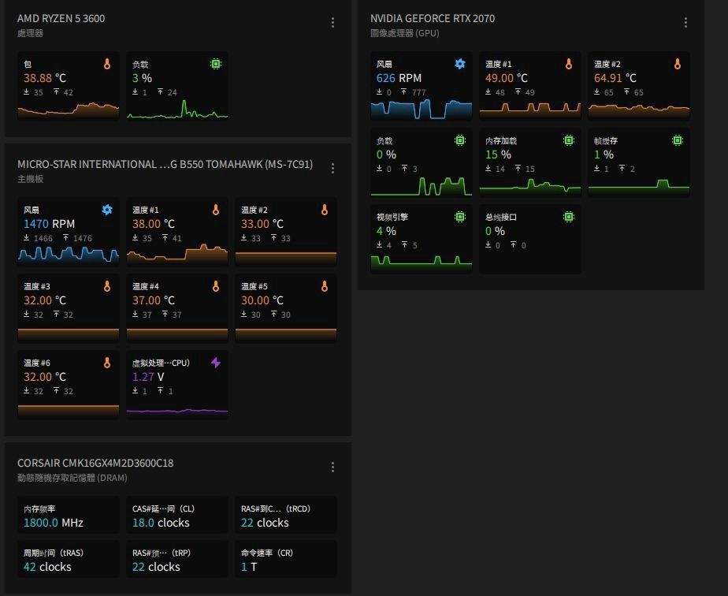Click the GPU 内存加载 chip icon

point(569,140)
